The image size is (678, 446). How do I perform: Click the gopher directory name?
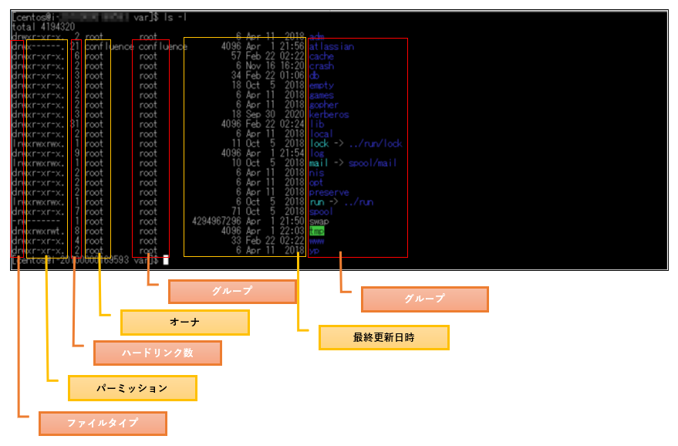(324, 105)
